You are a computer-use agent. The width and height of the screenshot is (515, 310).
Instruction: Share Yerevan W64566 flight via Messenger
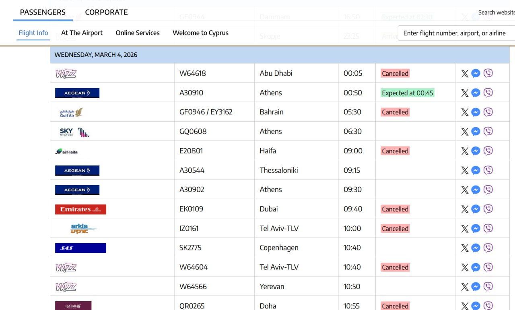point(476,287)
